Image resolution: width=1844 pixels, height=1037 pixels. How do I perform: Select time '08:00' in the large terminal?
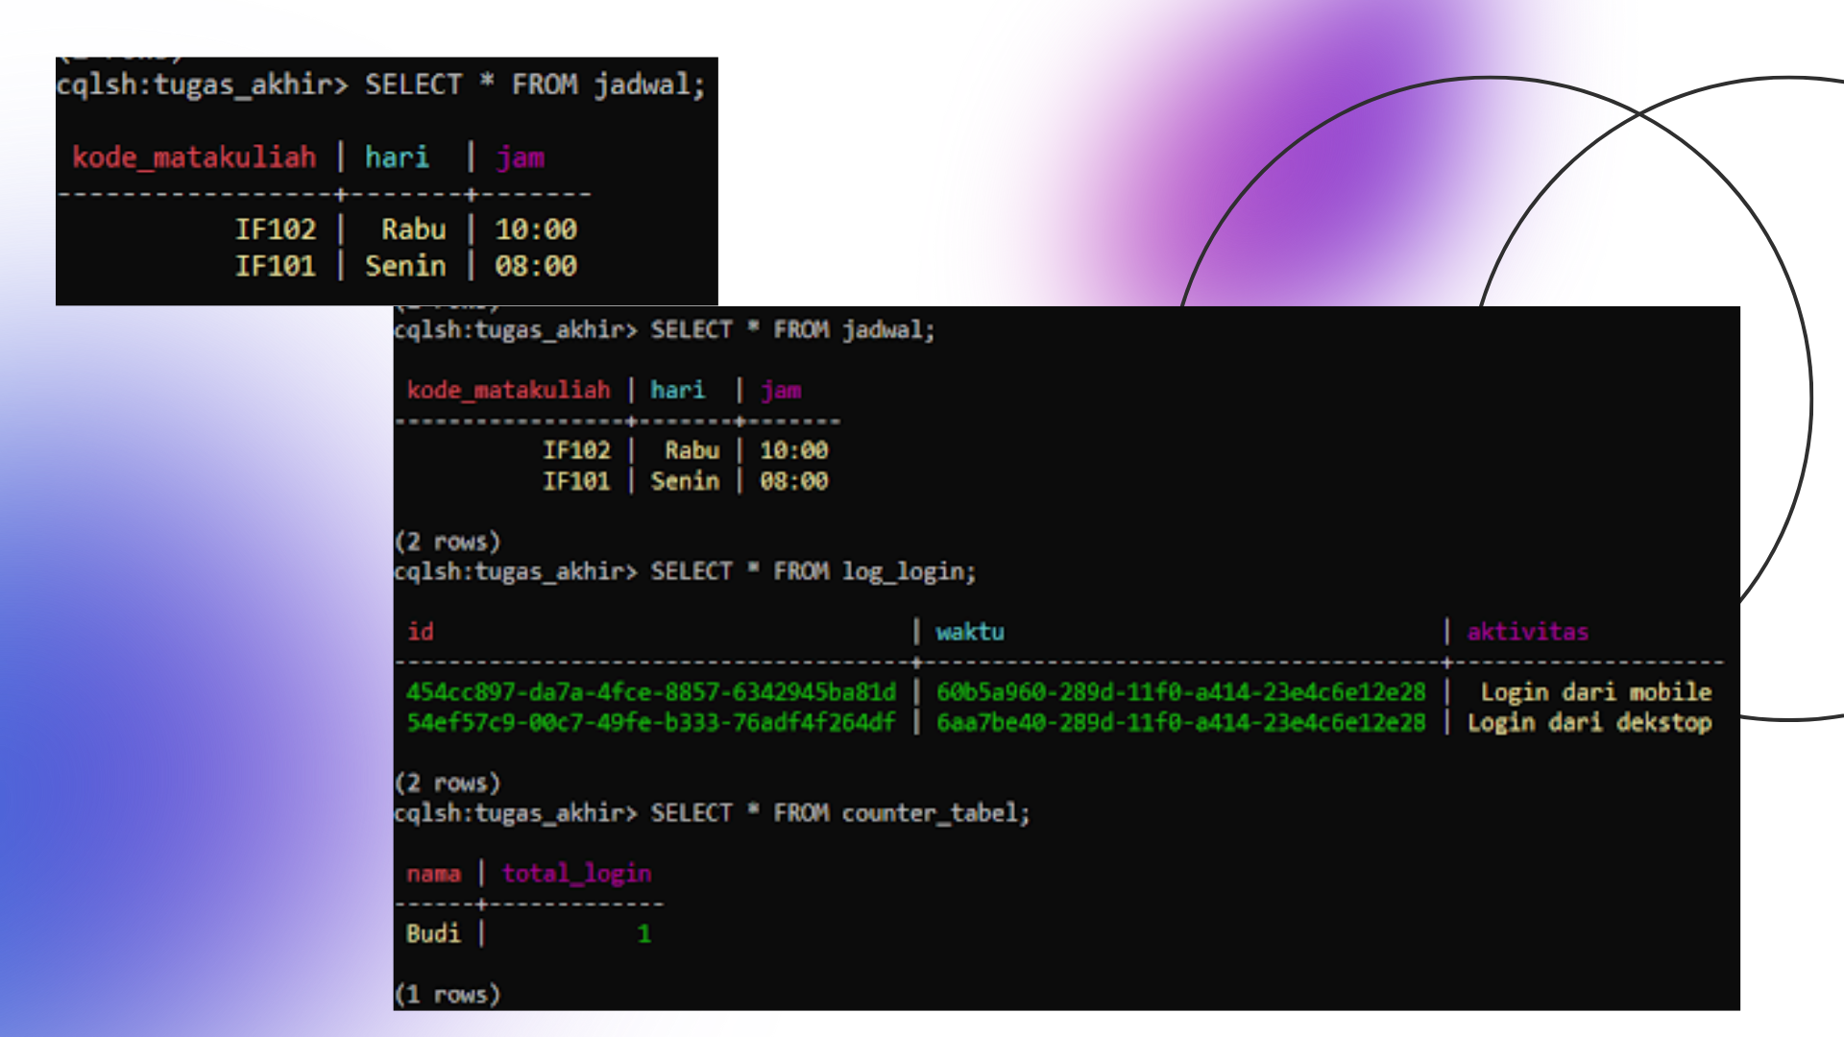pos(793,481)
